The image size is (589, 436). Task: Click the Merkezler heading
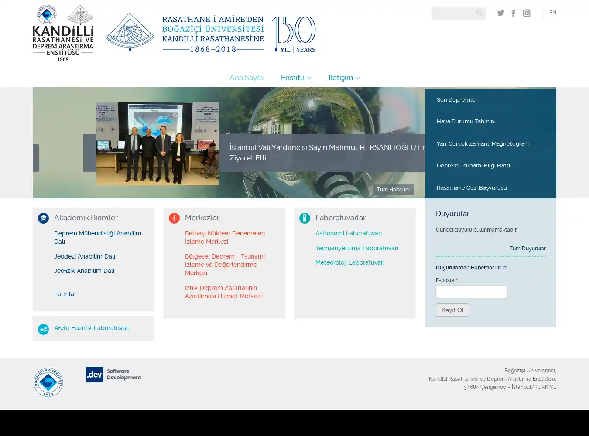(202, 218)
